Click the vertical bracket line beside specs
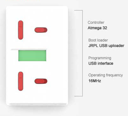128x116 pixels. point(82,53)
